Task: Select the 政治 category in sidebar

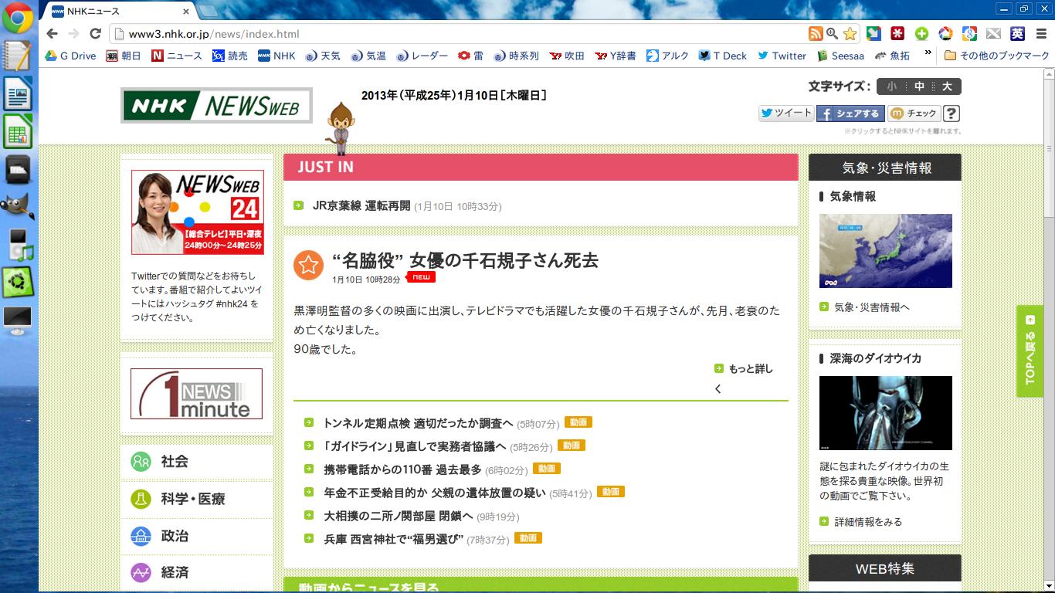Action: [175, 536]
